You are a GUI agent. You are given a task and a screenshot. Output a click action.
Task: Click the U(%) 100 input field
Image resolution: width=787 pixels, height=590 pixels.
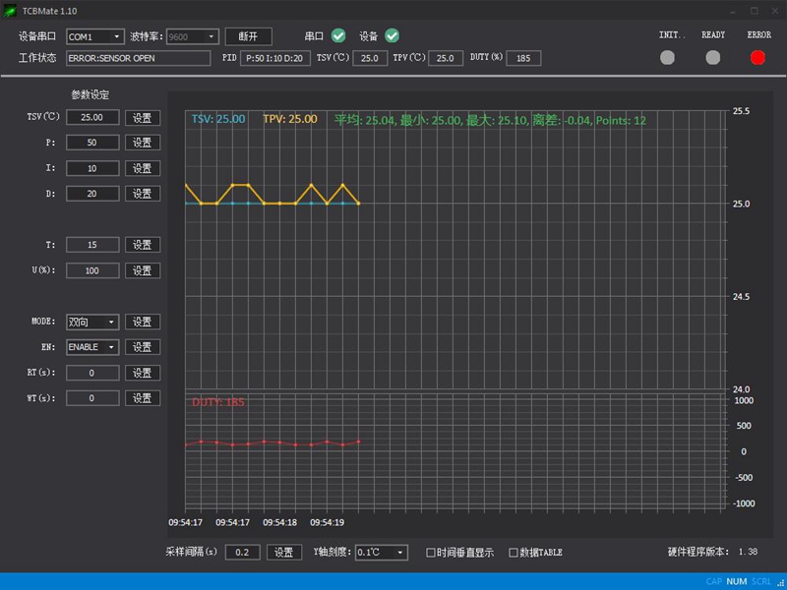(x=92, y=270)
